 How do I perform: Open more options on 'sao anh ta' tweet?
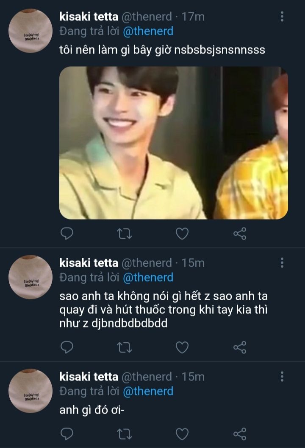[x=282, y=263]
